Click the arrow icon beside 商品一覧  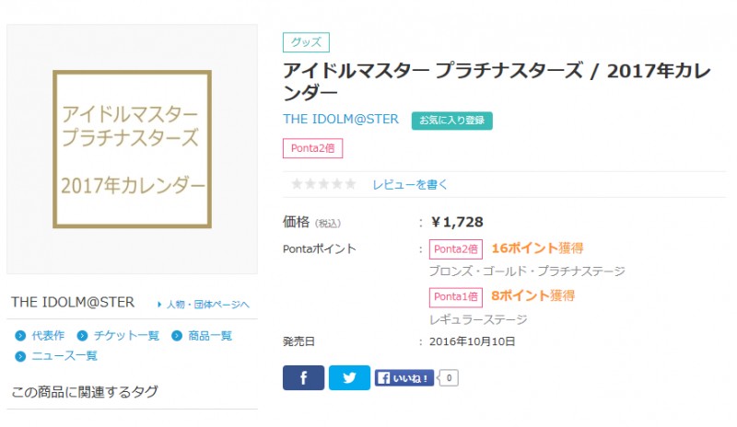coord(177,336)
